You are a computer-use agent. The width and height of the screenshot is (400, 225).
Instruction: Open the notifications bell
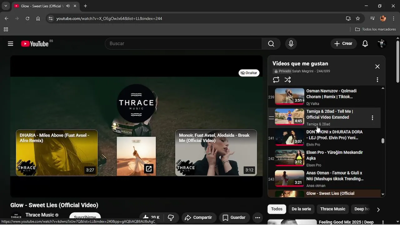(x=365, y=44)
